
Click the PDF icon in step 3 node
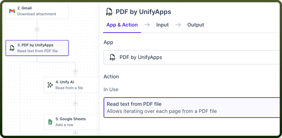(12, 48)
